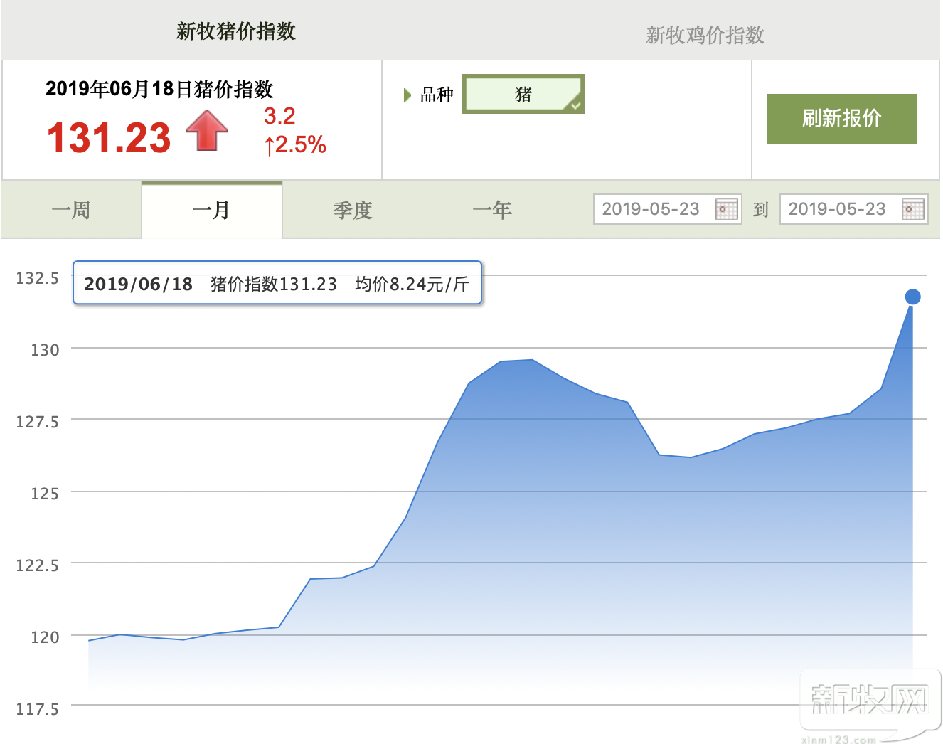943x744 pixels.
Task: Click the dropdown corner checkmark arrow
Action: point(575,105)
